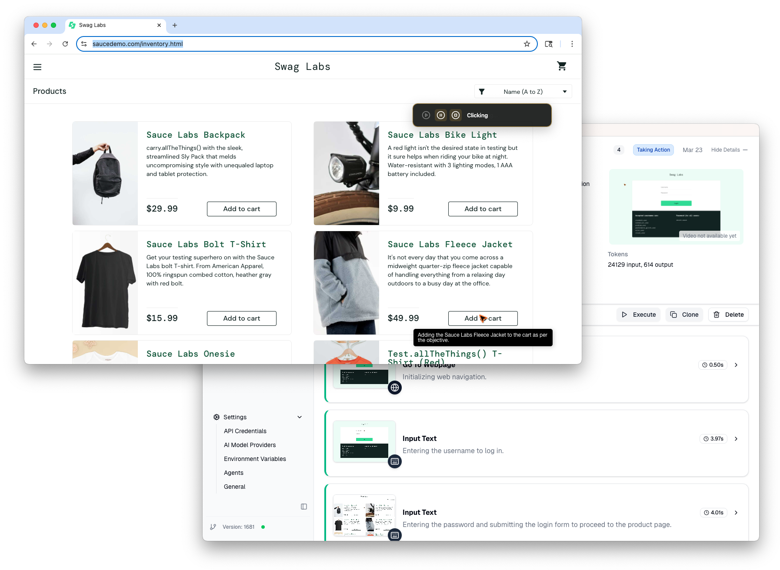The height and width of the screenshot is (570, 780).
Task: Collapse the sidebar using the panel toggle
Action: [x=303, y=506]
